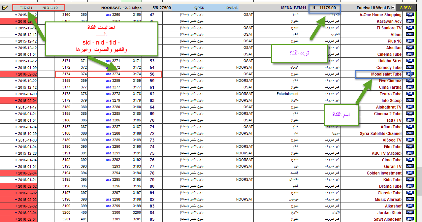The image size is (422, 222).
Task: Click the ZAP icon for Syria Satellite Channel
Action: coord(409,133)
